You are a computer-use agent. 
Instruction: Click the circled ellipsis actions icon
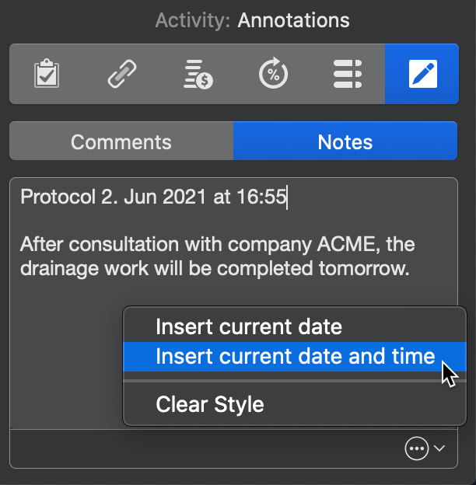(417, 448)
